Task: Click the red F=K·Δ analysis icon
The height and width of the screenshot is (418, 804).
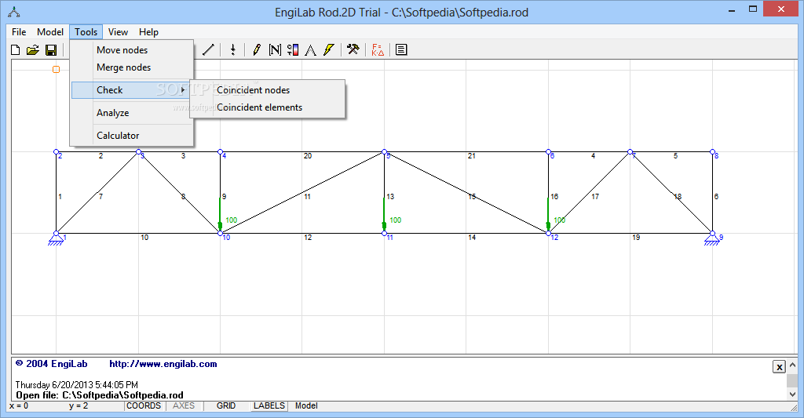Action: point(378,49)
